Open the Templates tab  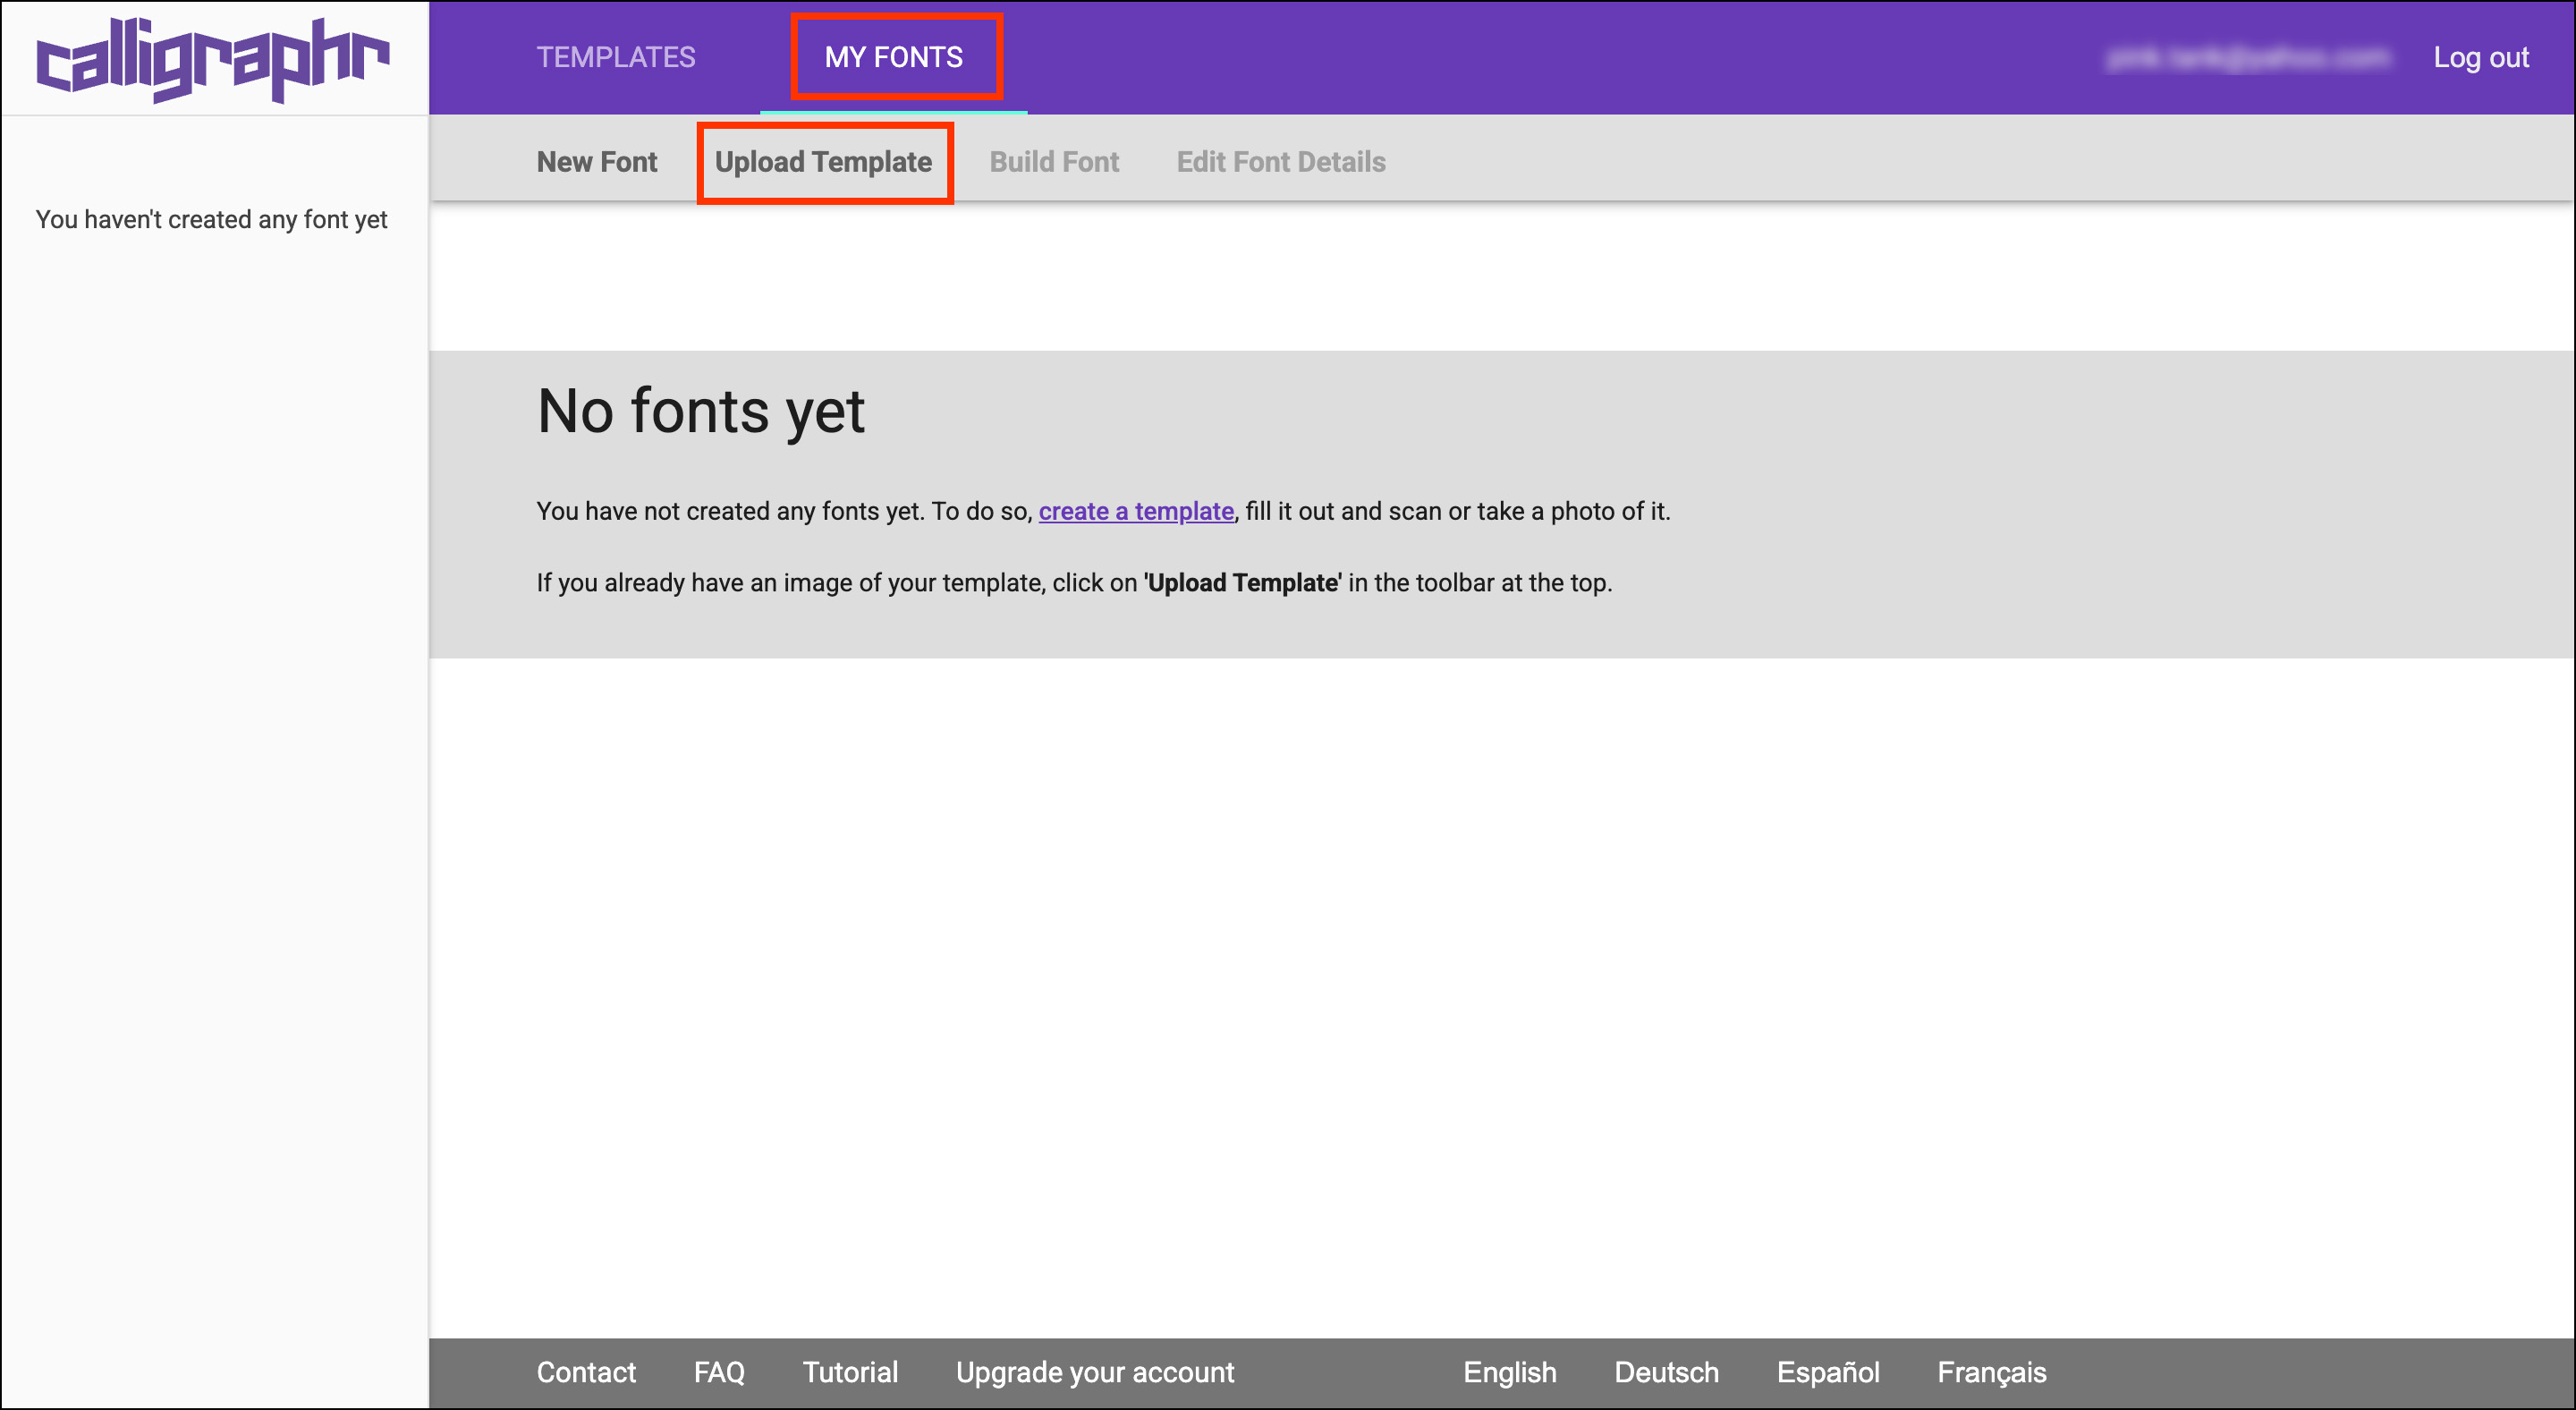(616, 57)
